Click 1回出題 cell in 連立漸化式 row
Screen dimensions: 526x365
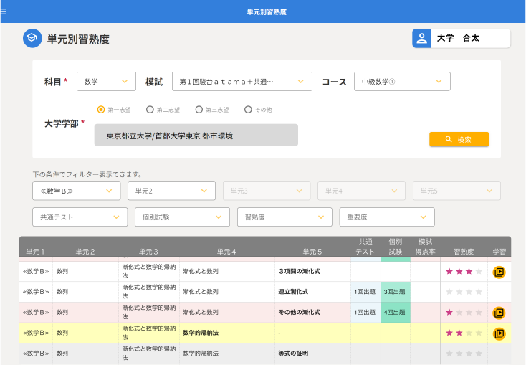[365, 292]
